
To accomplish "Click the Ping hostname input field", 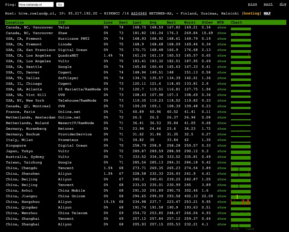I will (x=36, y=5).
